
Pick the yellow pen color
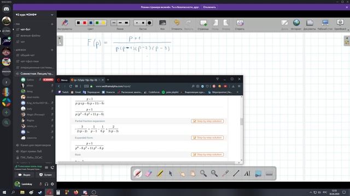(x=103, y=23)
